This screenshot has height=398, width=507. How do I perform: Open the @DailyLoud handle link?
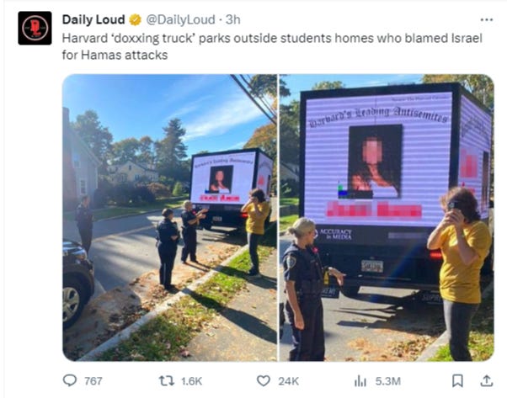point(180,19)
